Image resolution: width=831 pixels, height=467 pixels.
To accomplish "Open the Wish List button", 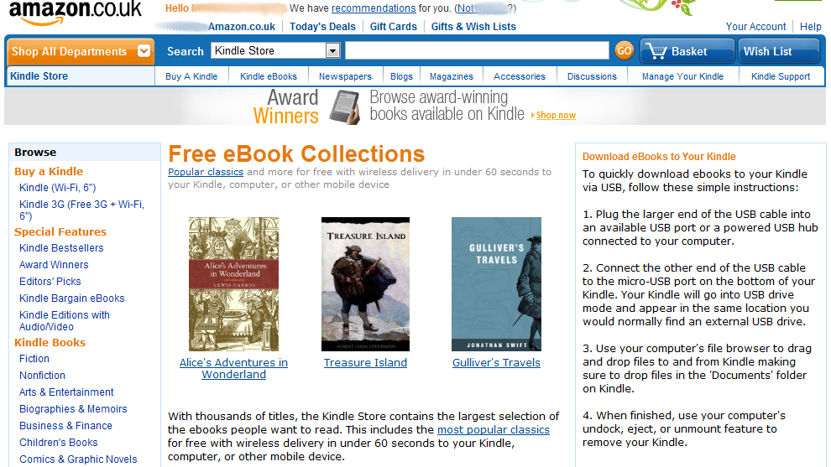I will point(778,51).
